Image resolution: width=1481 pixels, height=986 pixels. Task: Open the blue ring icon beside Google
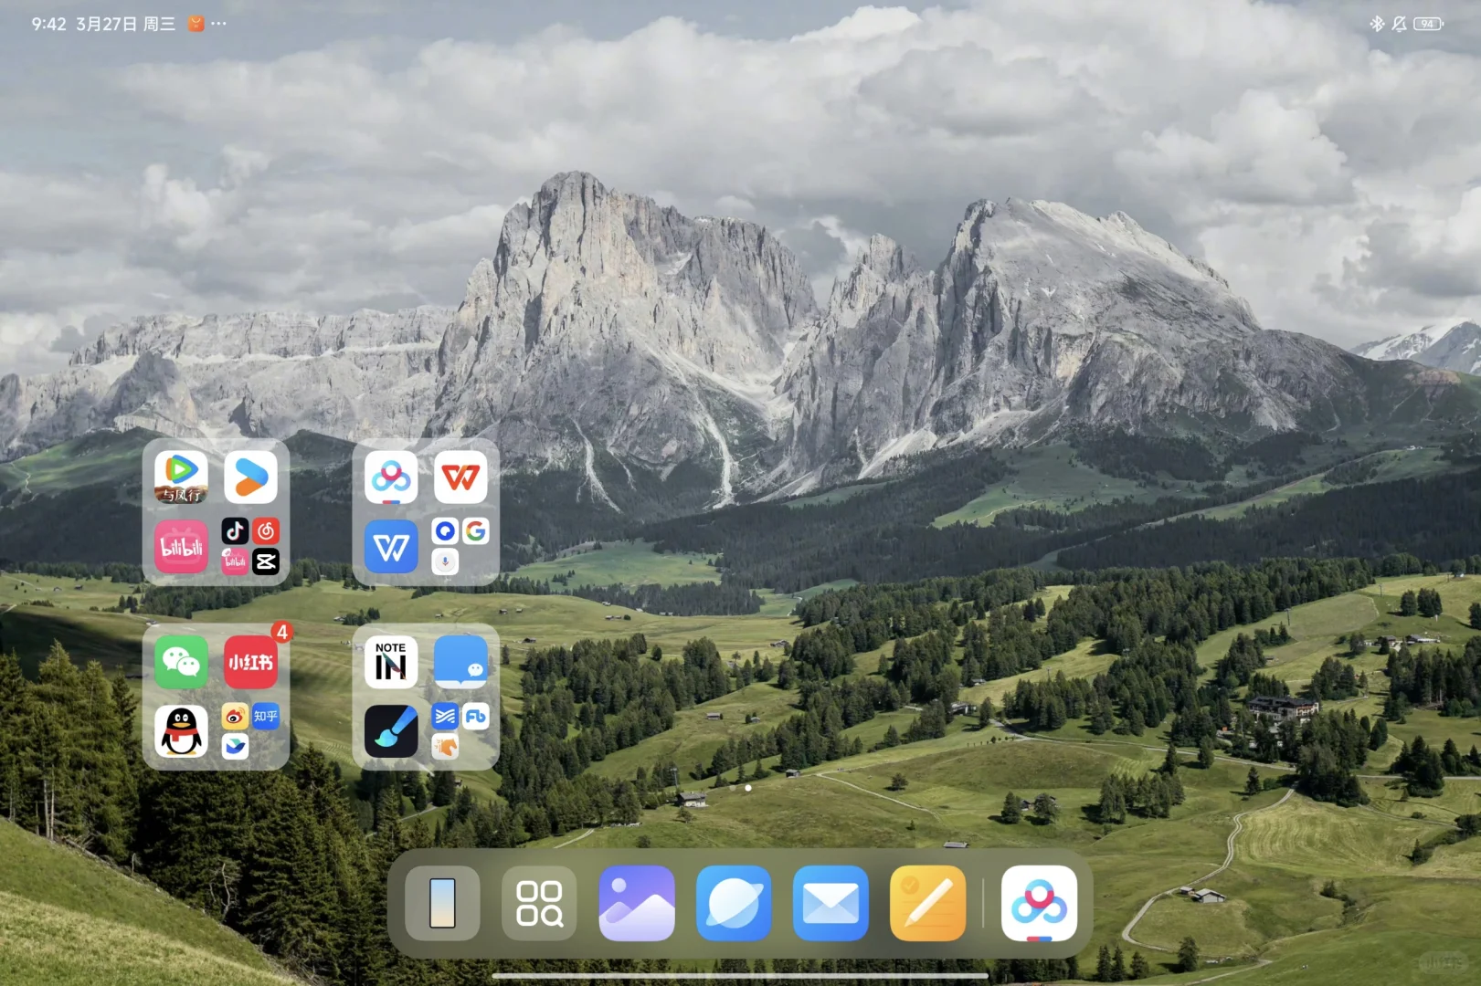pos(445,531)
